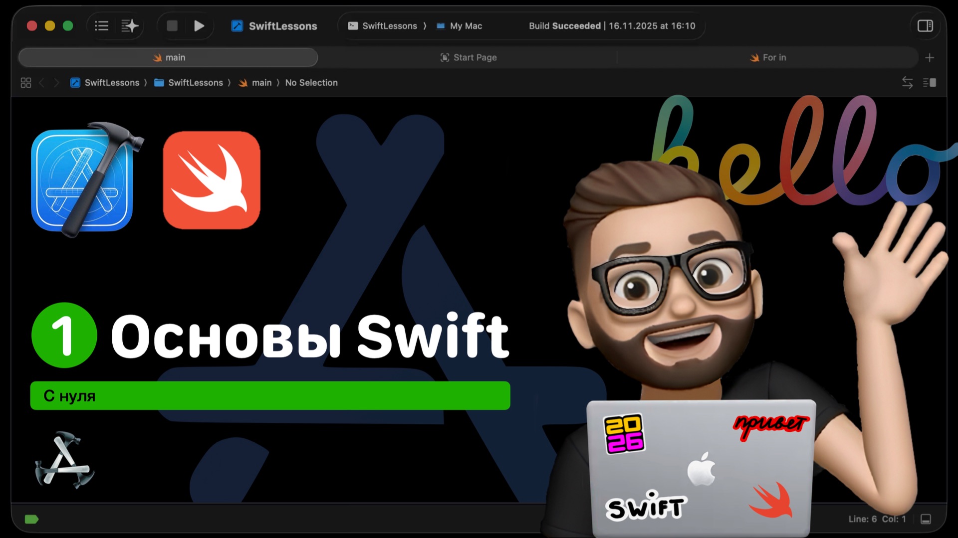958x538 pixels.
Task: Open the No Selection jump bar menu
Action: (x=311, y=83)
